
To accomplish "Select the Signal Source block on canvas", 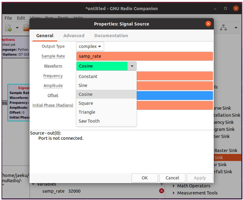I will [19, 103].
